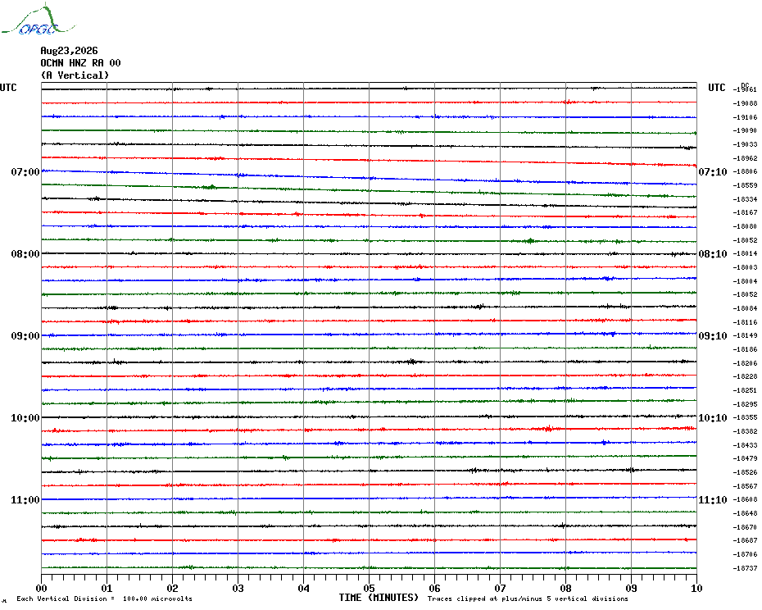Click the DC value -18334
Viewport: 762px width, 610px height.
[745, 199]
